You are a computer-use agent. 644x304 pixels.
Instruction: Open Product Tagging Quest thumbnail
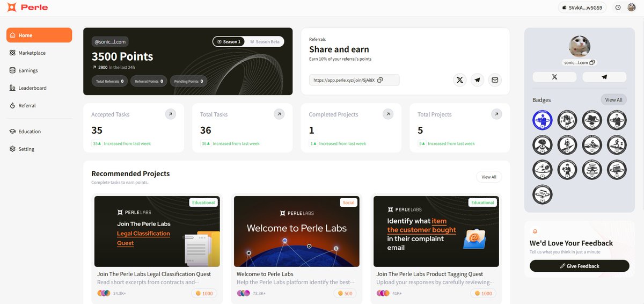(x=436, y=231)
